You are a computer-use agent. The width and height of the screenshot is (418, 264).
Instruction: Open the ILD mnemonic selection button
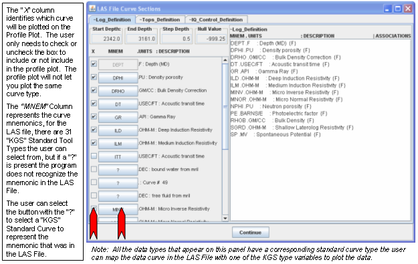118,130
